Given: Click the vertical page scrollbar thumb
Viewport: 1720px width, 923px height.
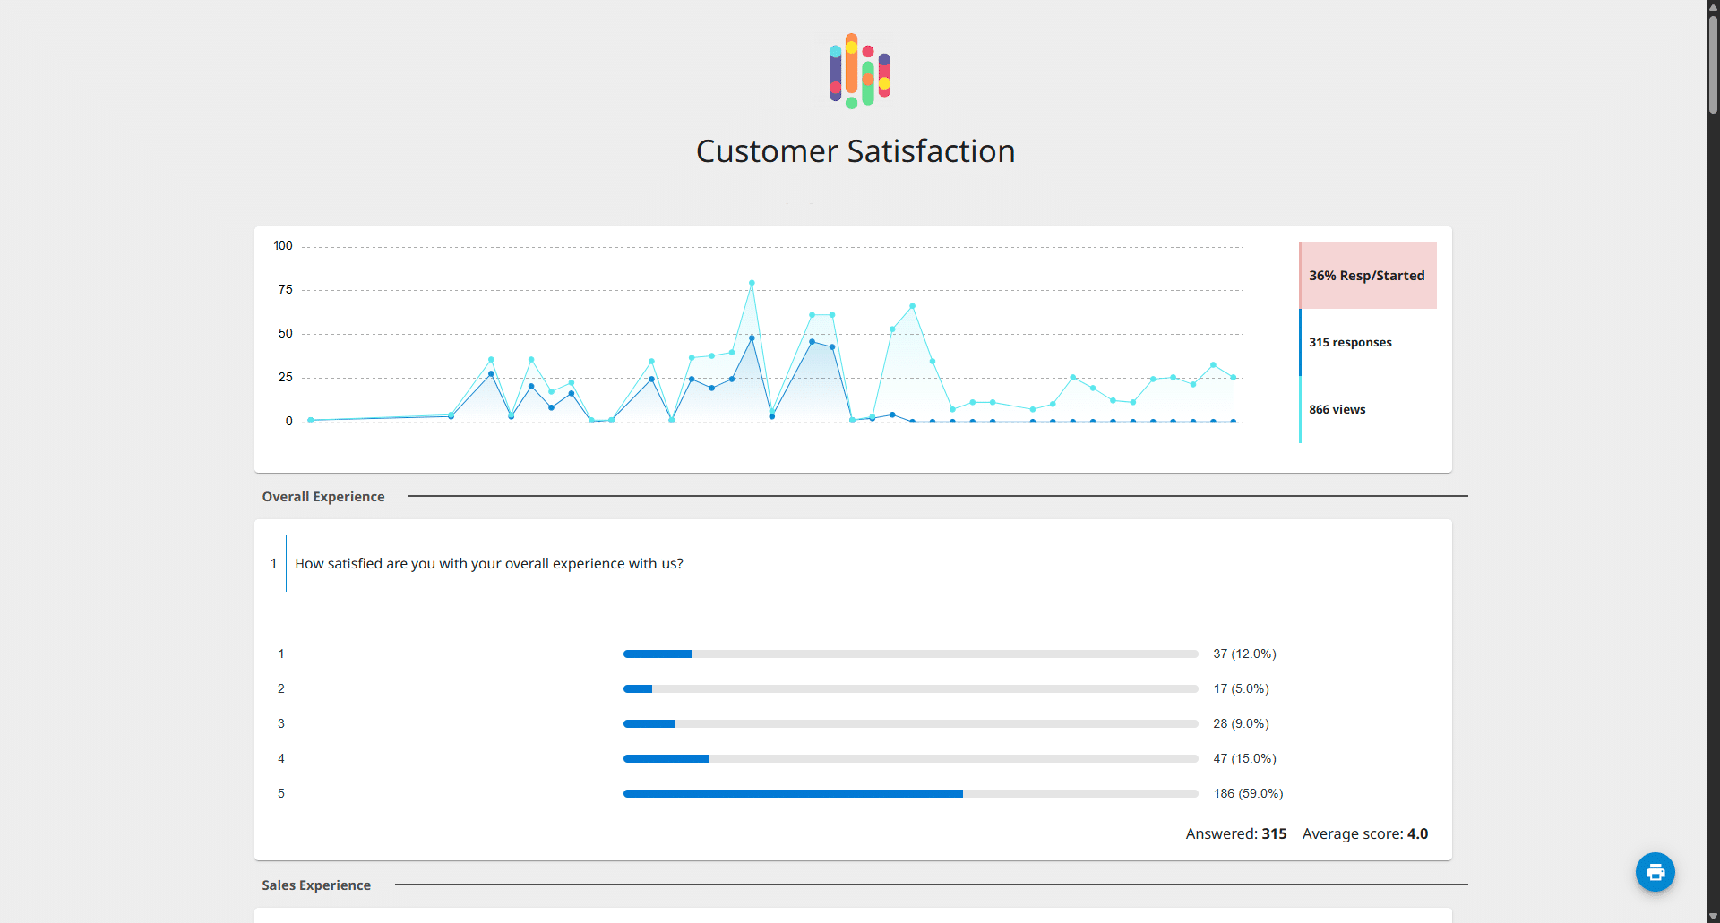Looking at the screenshot, I should (x=1713, y=63).
